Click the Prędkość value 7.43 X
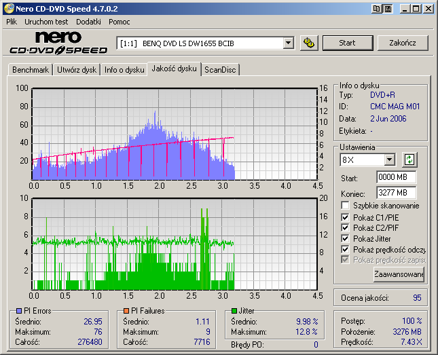 pos(412,342)
